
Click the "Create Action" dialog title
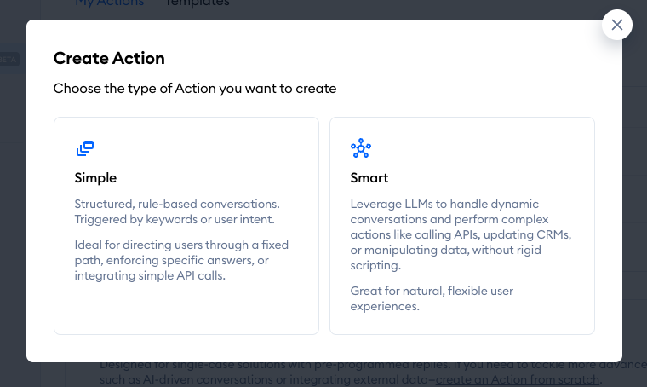pyautogui.click(x=109, y=58)
